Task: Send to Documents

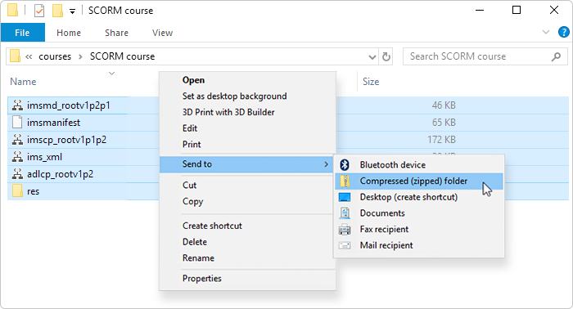Action: point(419,213)
